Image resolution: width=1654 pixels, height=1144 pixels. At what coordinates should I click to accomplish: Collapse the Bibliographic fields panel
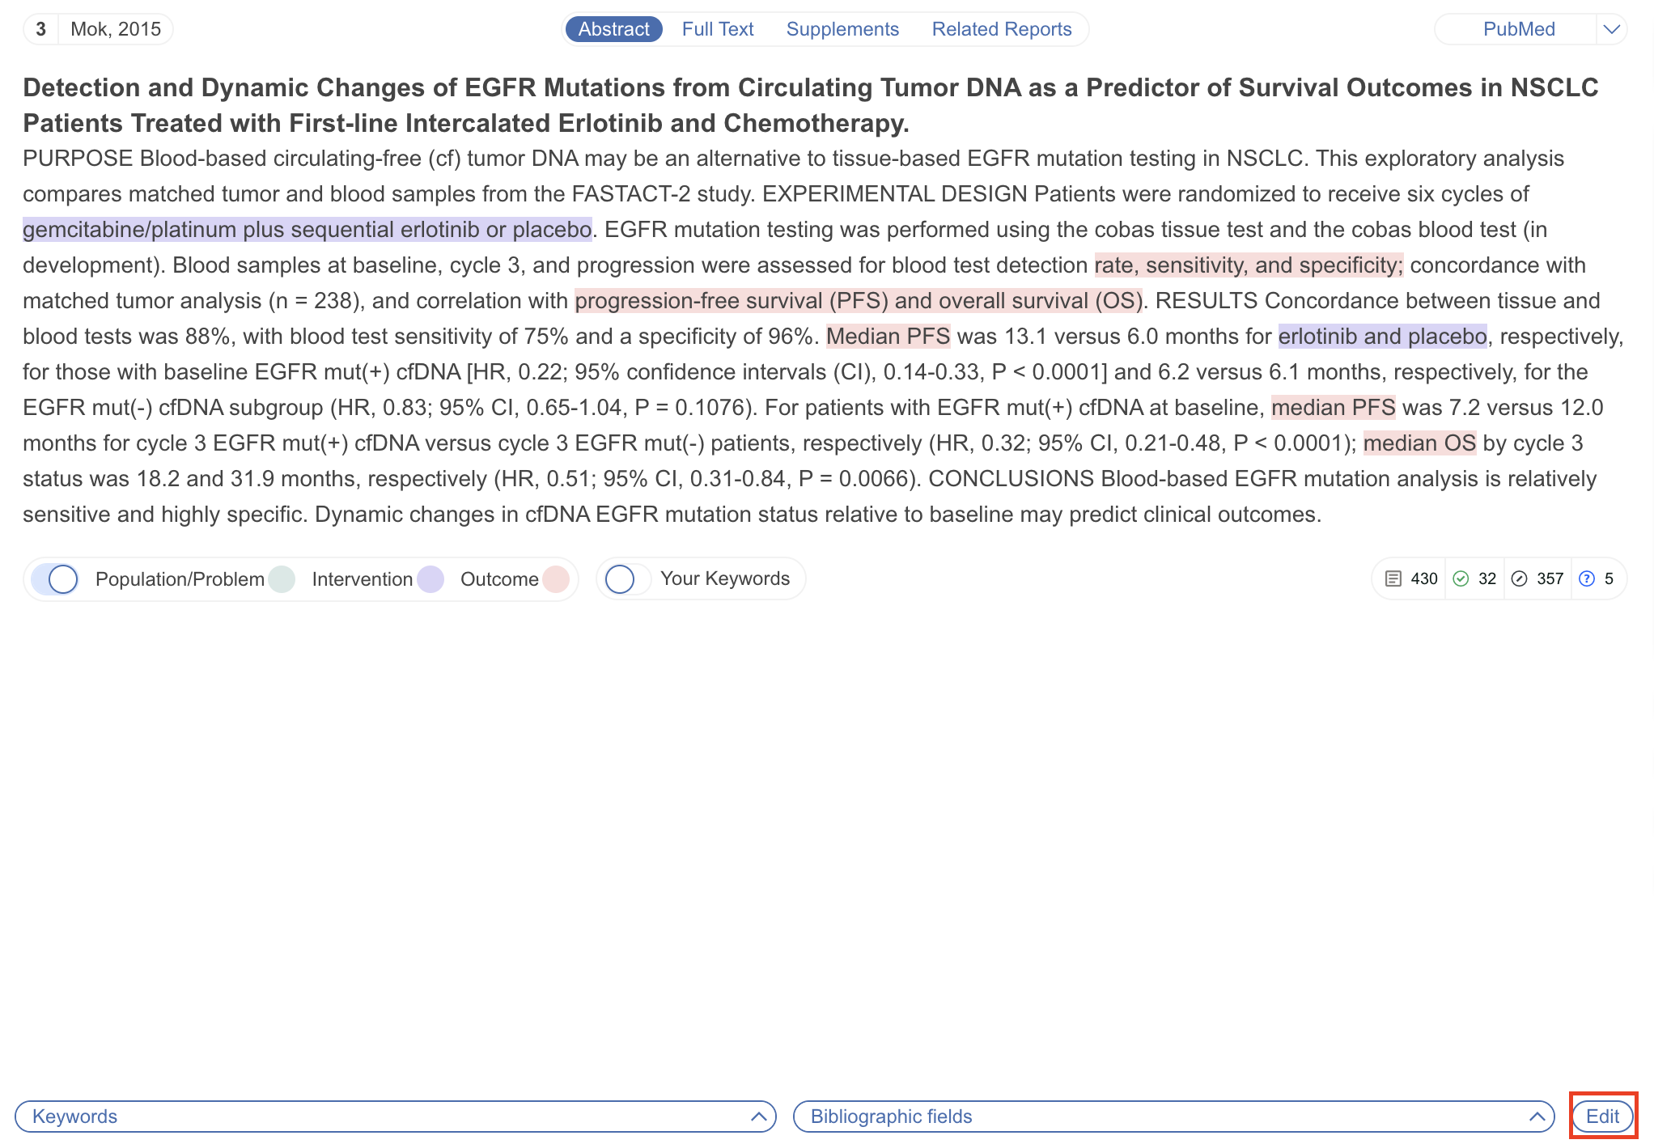coord(1536,1116)
